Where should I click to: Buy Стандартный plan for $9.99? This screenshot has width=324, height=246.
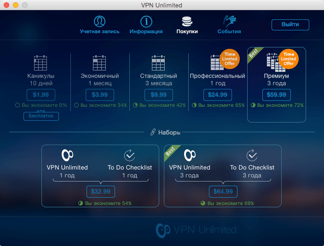[x=159, y=95]
